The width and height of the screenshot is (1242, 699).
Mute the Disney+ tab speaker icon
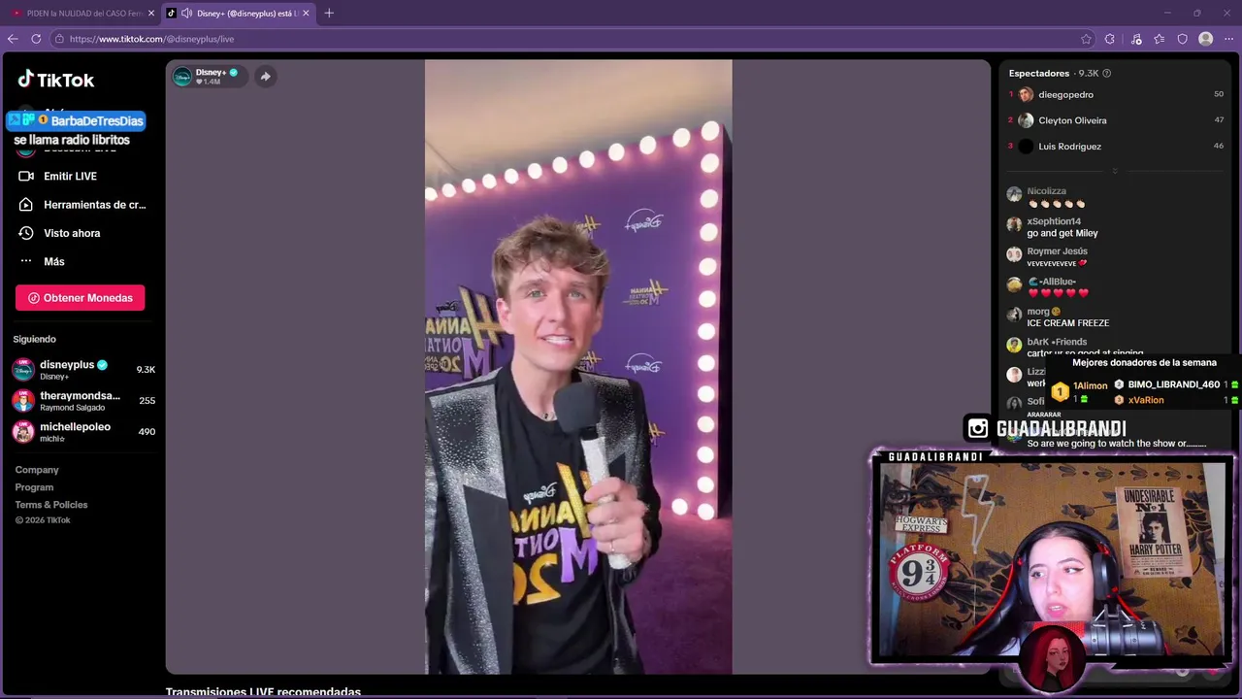coord(186,14)
